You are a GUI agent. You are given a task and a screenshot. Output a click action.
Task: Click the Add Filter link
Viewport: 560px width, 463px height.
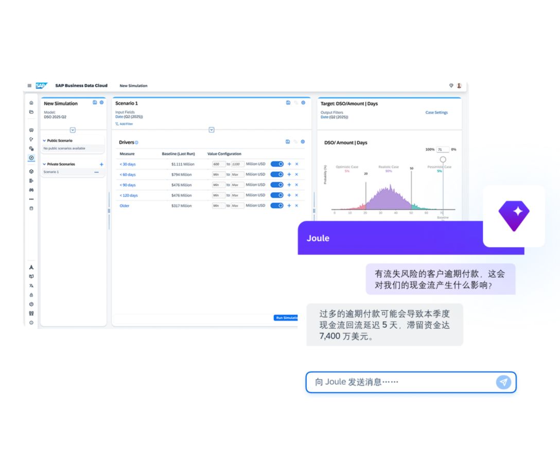click(x=124, y=124)
